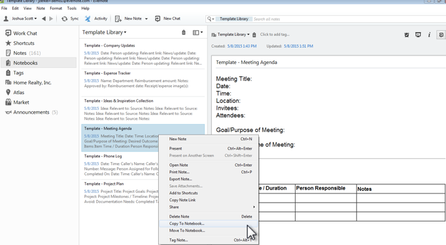Choose Add to Shortcuts in context menu
Screen dimensions: 446x245
(209, 193)
